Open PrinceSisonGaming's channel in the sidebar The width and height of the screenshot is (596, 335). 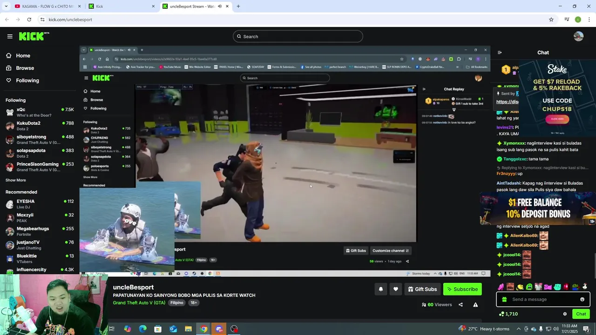40,167
